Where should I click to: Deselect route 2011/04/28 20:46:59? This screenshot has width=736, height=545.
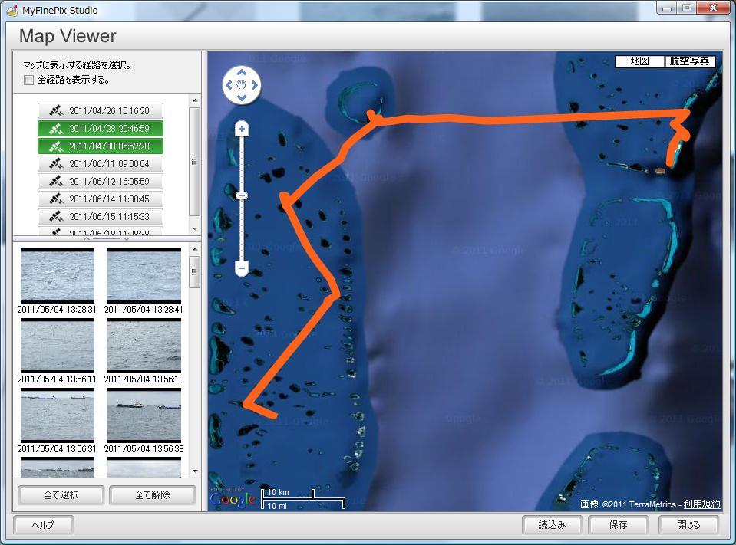(x=101, y=129)
